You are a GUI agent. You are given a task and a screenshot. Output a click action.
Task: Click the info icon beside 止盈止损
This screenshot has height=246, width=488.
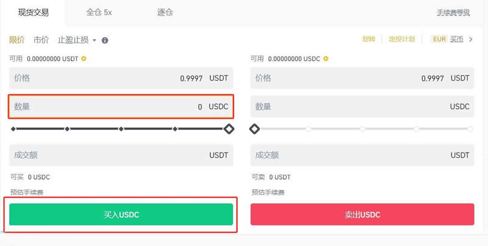(x=105, y=40)
